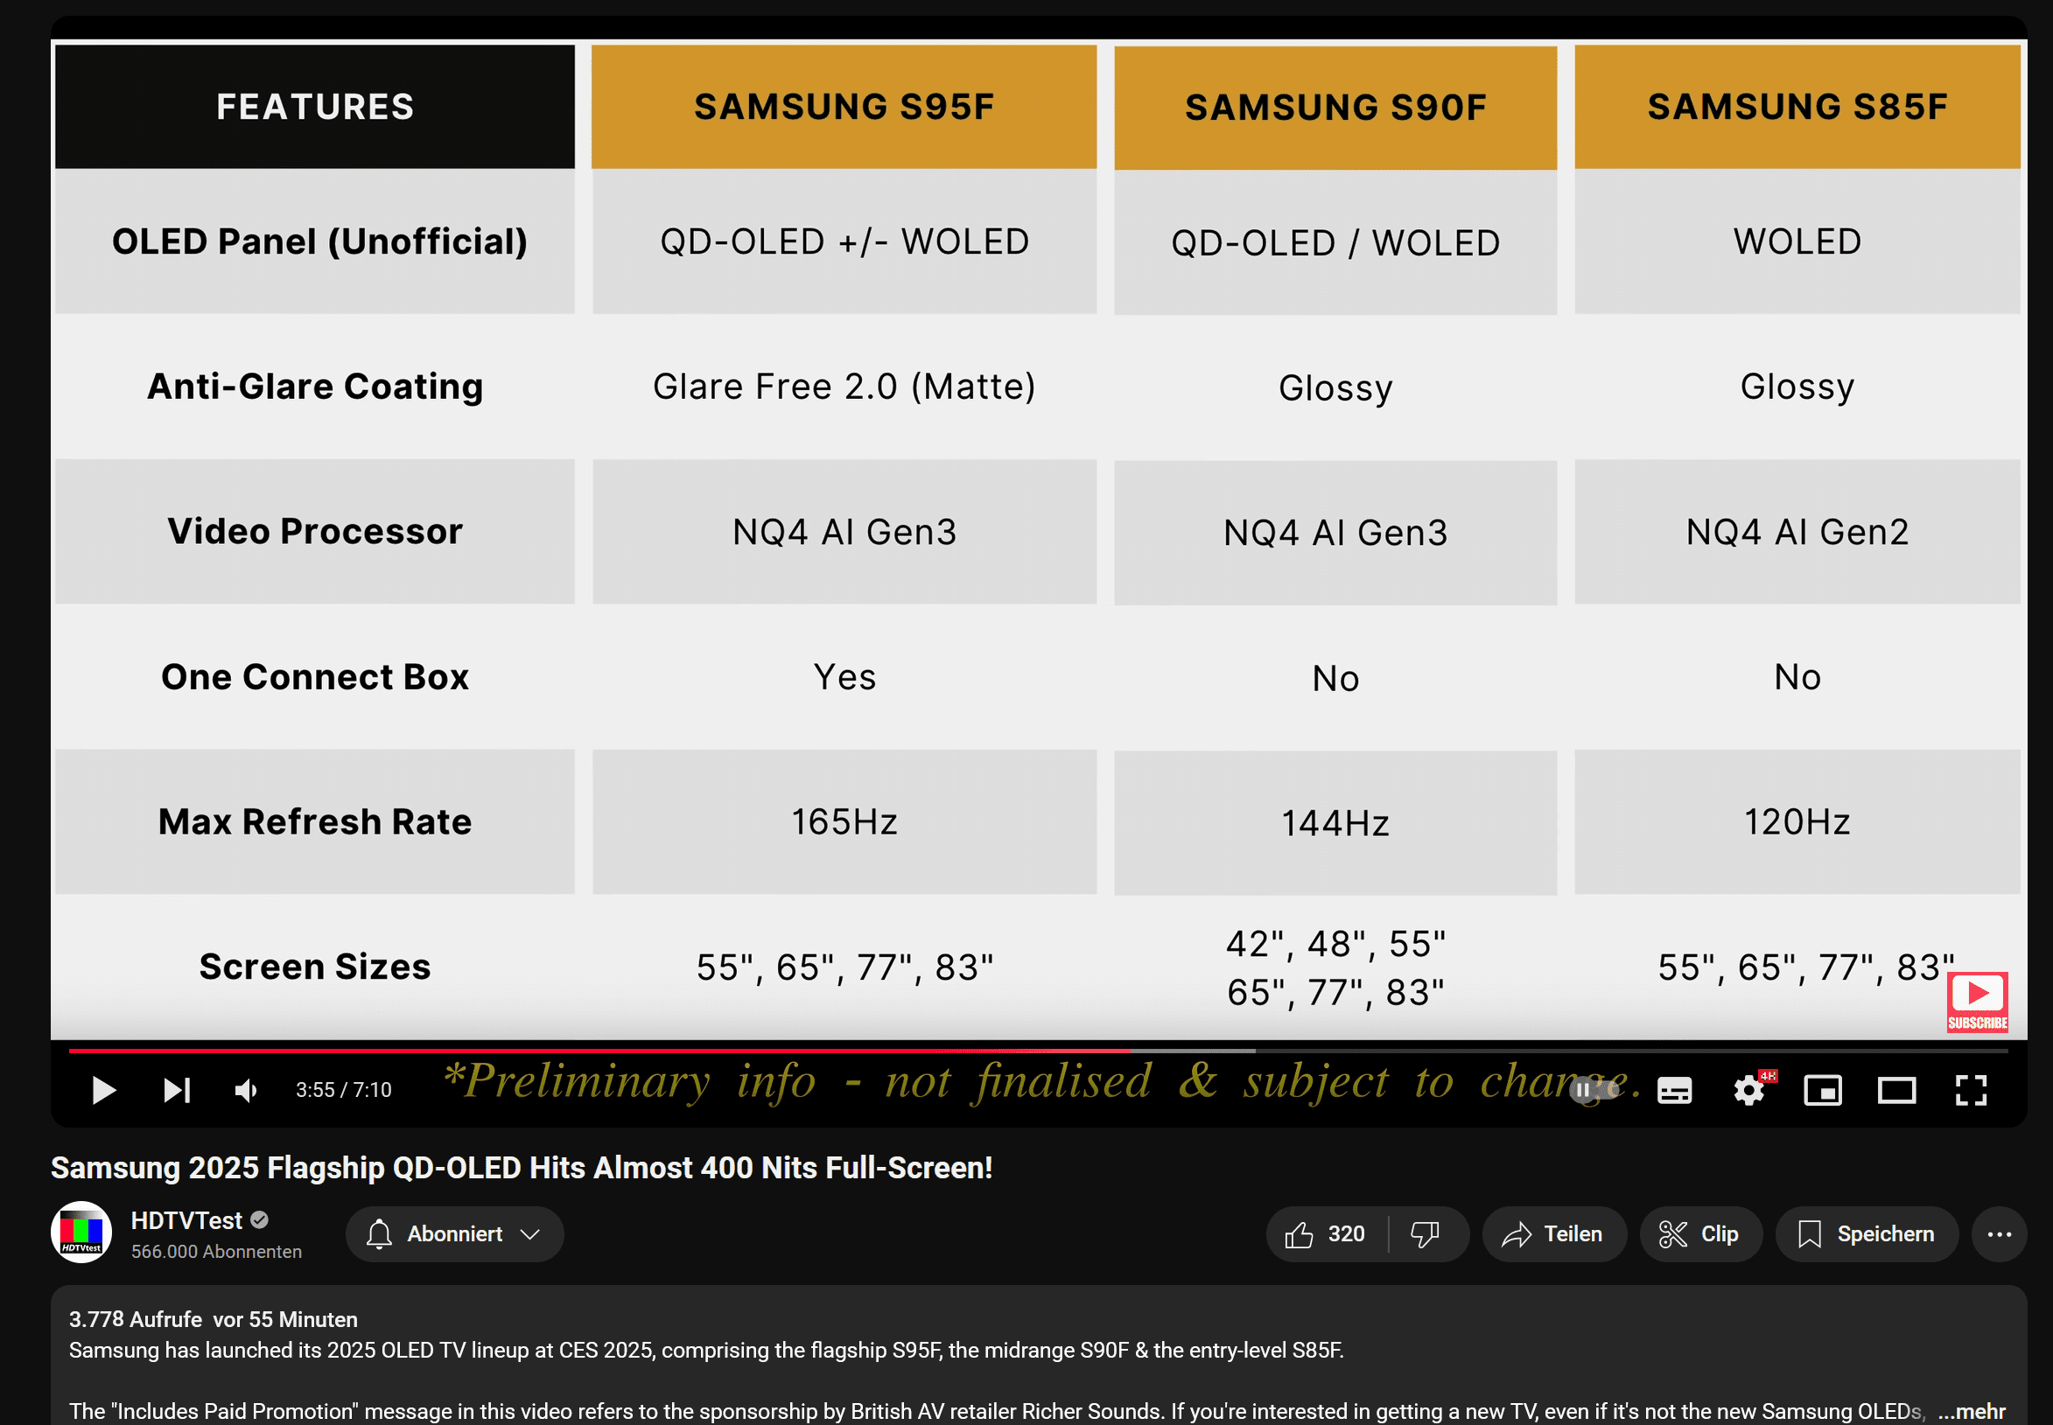Viewport: 2053px width, 1425px height.
Task: Mute the video volume
Action: click(246, 1090)
